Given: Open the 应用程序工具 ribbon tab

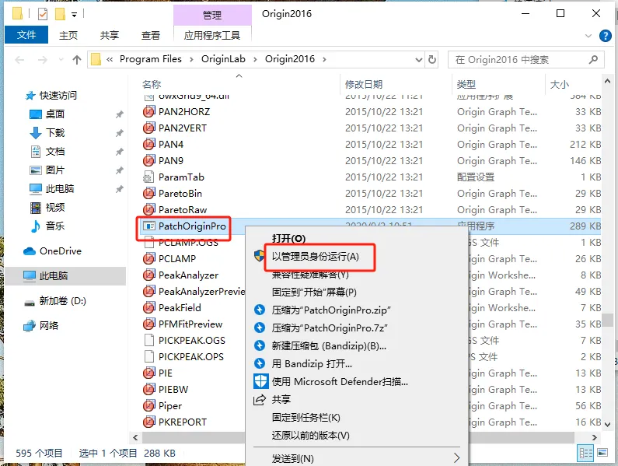Looking at the screenshot, I should [212, 36].
